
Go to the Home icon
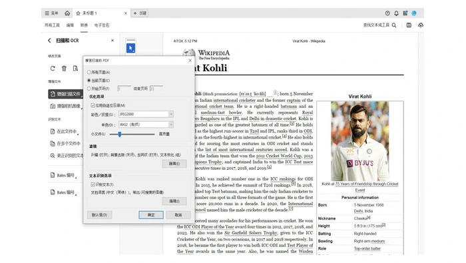tap(67, 13)
